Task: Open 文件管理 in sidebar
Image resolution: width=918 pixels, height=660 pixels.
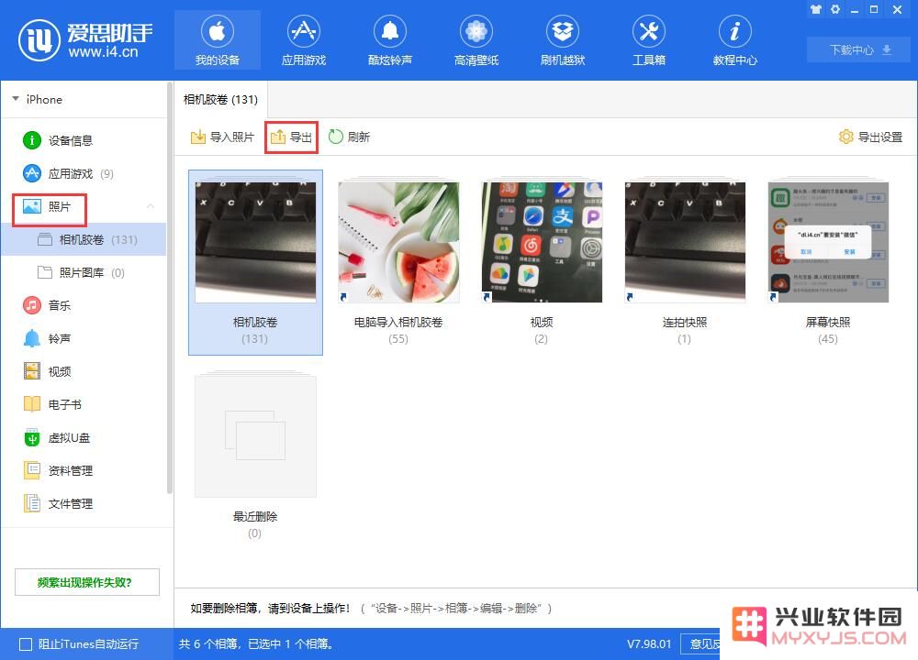Action: [x=84, y=503]
